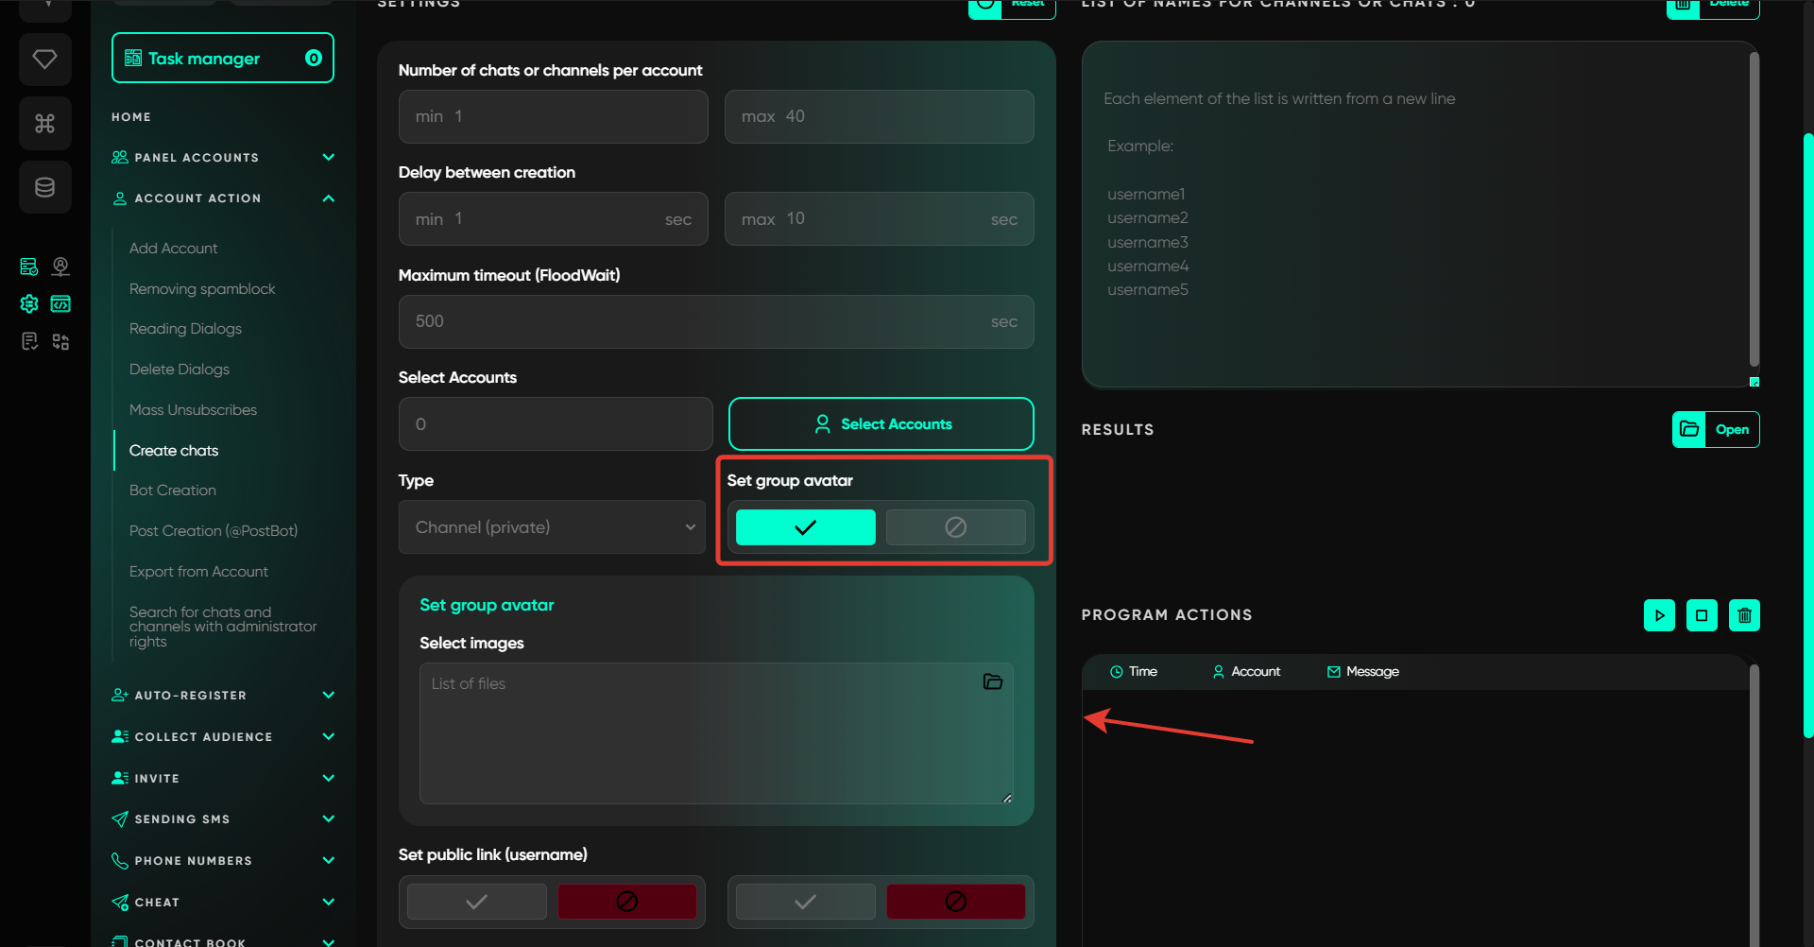Enable the first Set public link checkmark
The height and width of the screenshot is (947, 1814).
tap(477, 902)
